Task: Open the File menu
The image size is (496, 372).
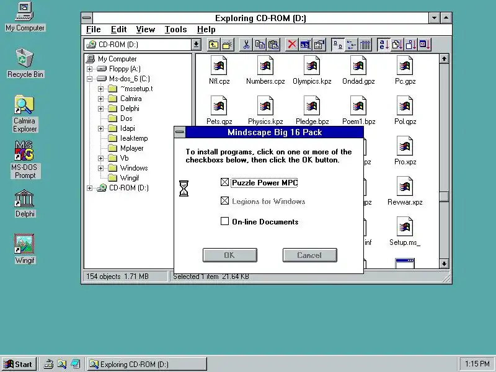Action: tap(94, 29)
